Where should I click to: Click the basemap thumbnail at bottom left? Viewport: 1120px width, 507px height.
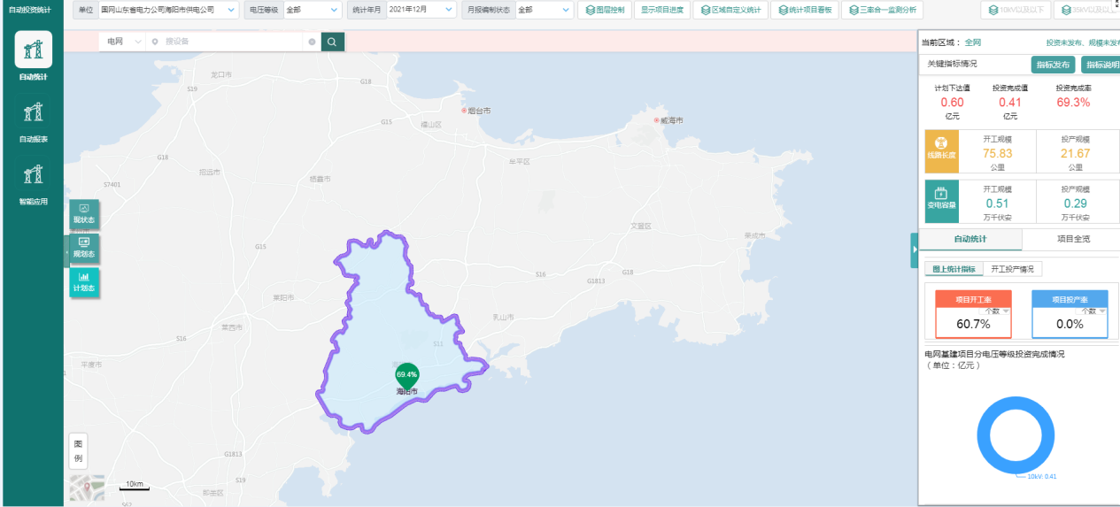[87, 488]
